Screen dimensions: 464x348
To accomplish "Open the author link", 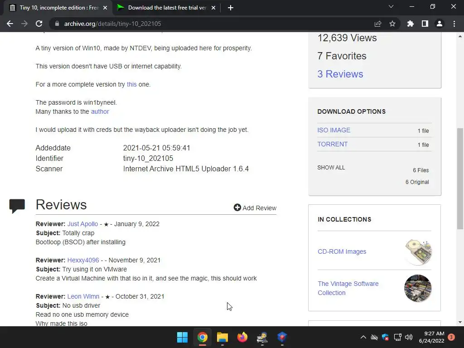I will 100,111.
